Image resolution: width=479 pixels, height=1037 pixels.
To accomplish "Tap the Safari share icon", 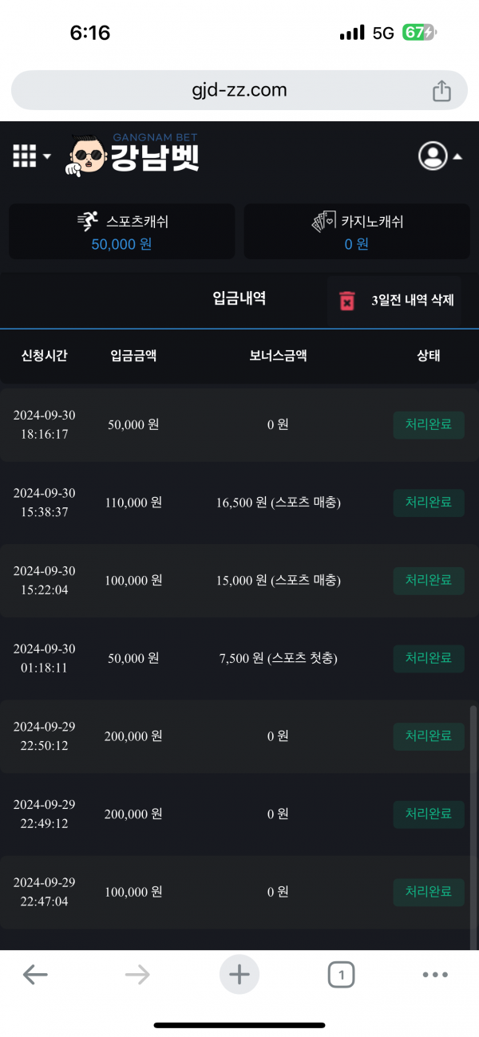I will [x=441, y=91].
